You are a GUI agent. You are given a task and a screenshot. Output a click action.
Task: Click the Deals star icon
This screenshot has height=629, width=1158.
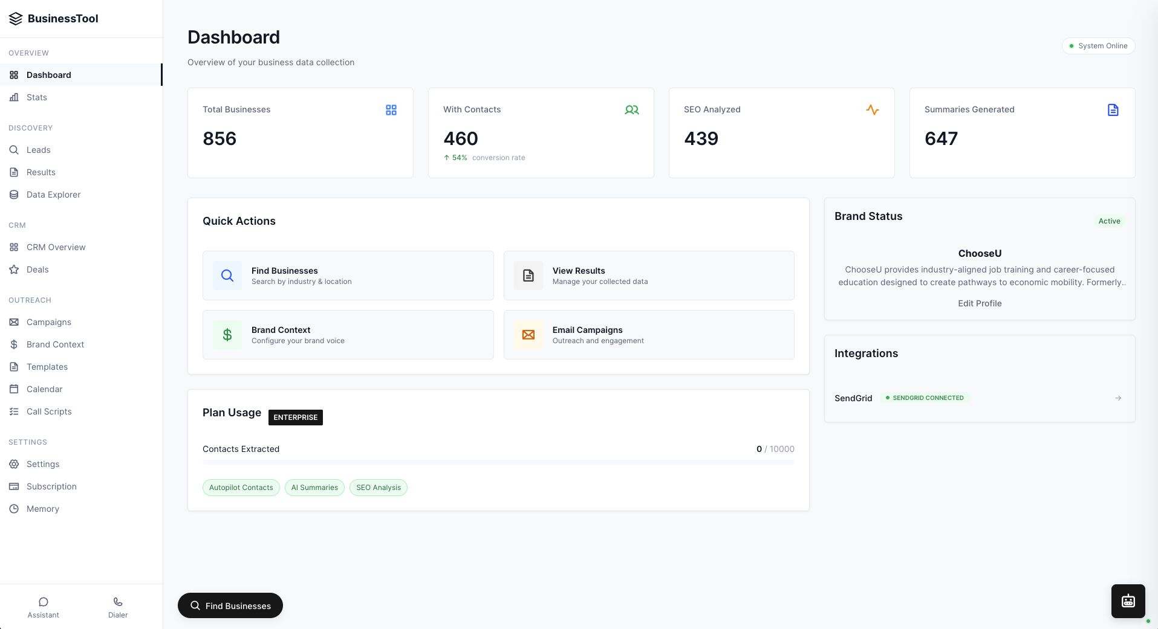coord(14,269)
